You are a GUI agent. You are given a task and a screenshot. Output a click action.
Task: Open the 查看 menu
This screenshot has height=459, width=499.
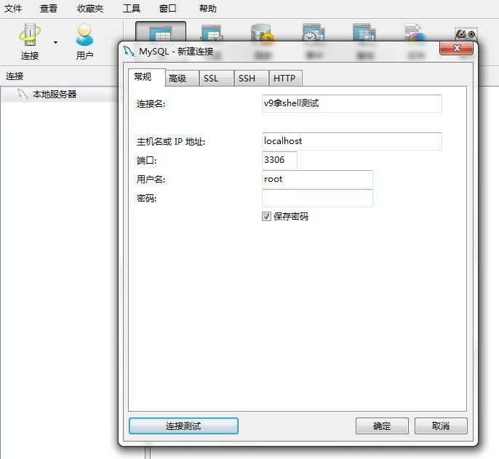pyautogui.click(x=48, y=8)
